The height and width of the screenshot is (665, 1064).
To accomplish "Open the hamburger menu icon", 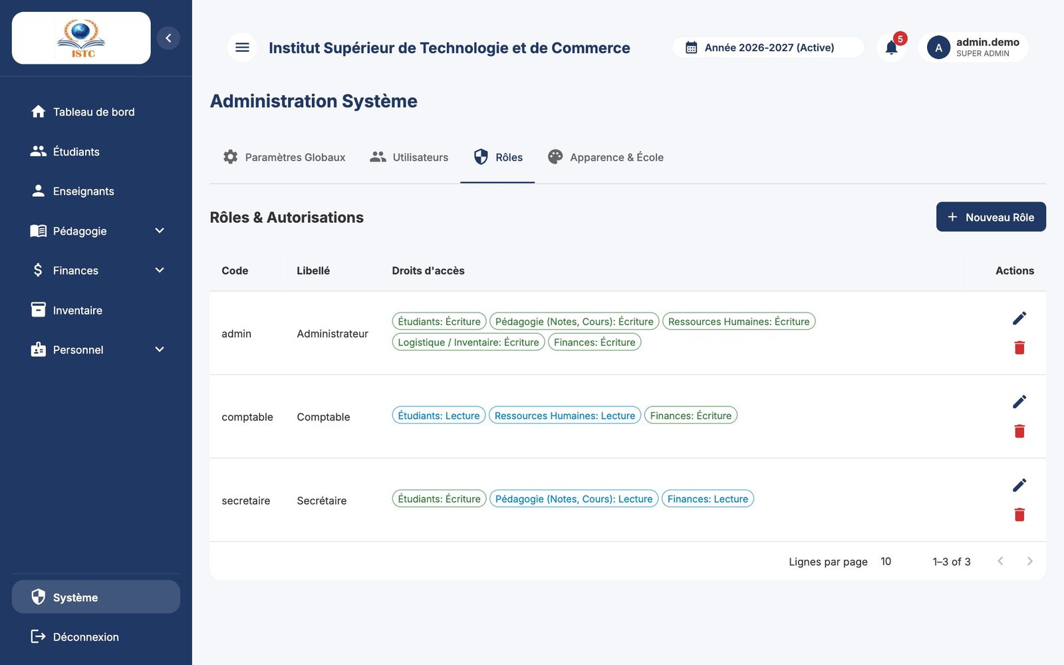I will pos(242,47).
